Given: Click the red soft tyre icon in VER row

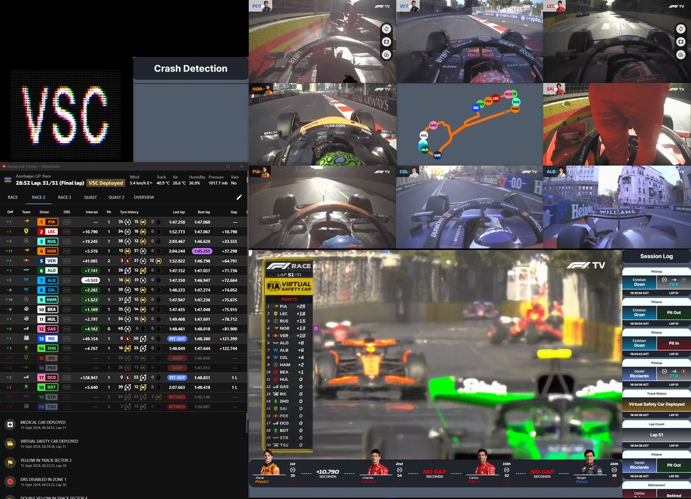Looking at the screenshot, I should (128, 260).
